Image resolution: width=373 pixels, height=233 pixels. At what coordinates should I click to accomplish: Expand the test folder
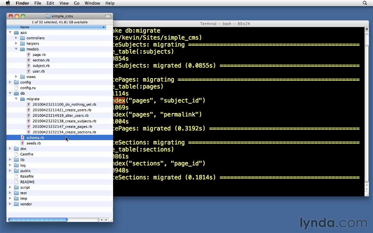10,193
